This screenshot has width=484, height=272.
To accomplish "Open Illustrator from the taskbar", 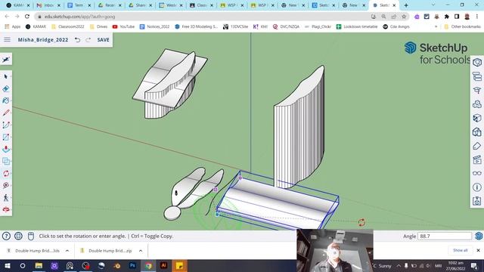I will pos(164,265).
